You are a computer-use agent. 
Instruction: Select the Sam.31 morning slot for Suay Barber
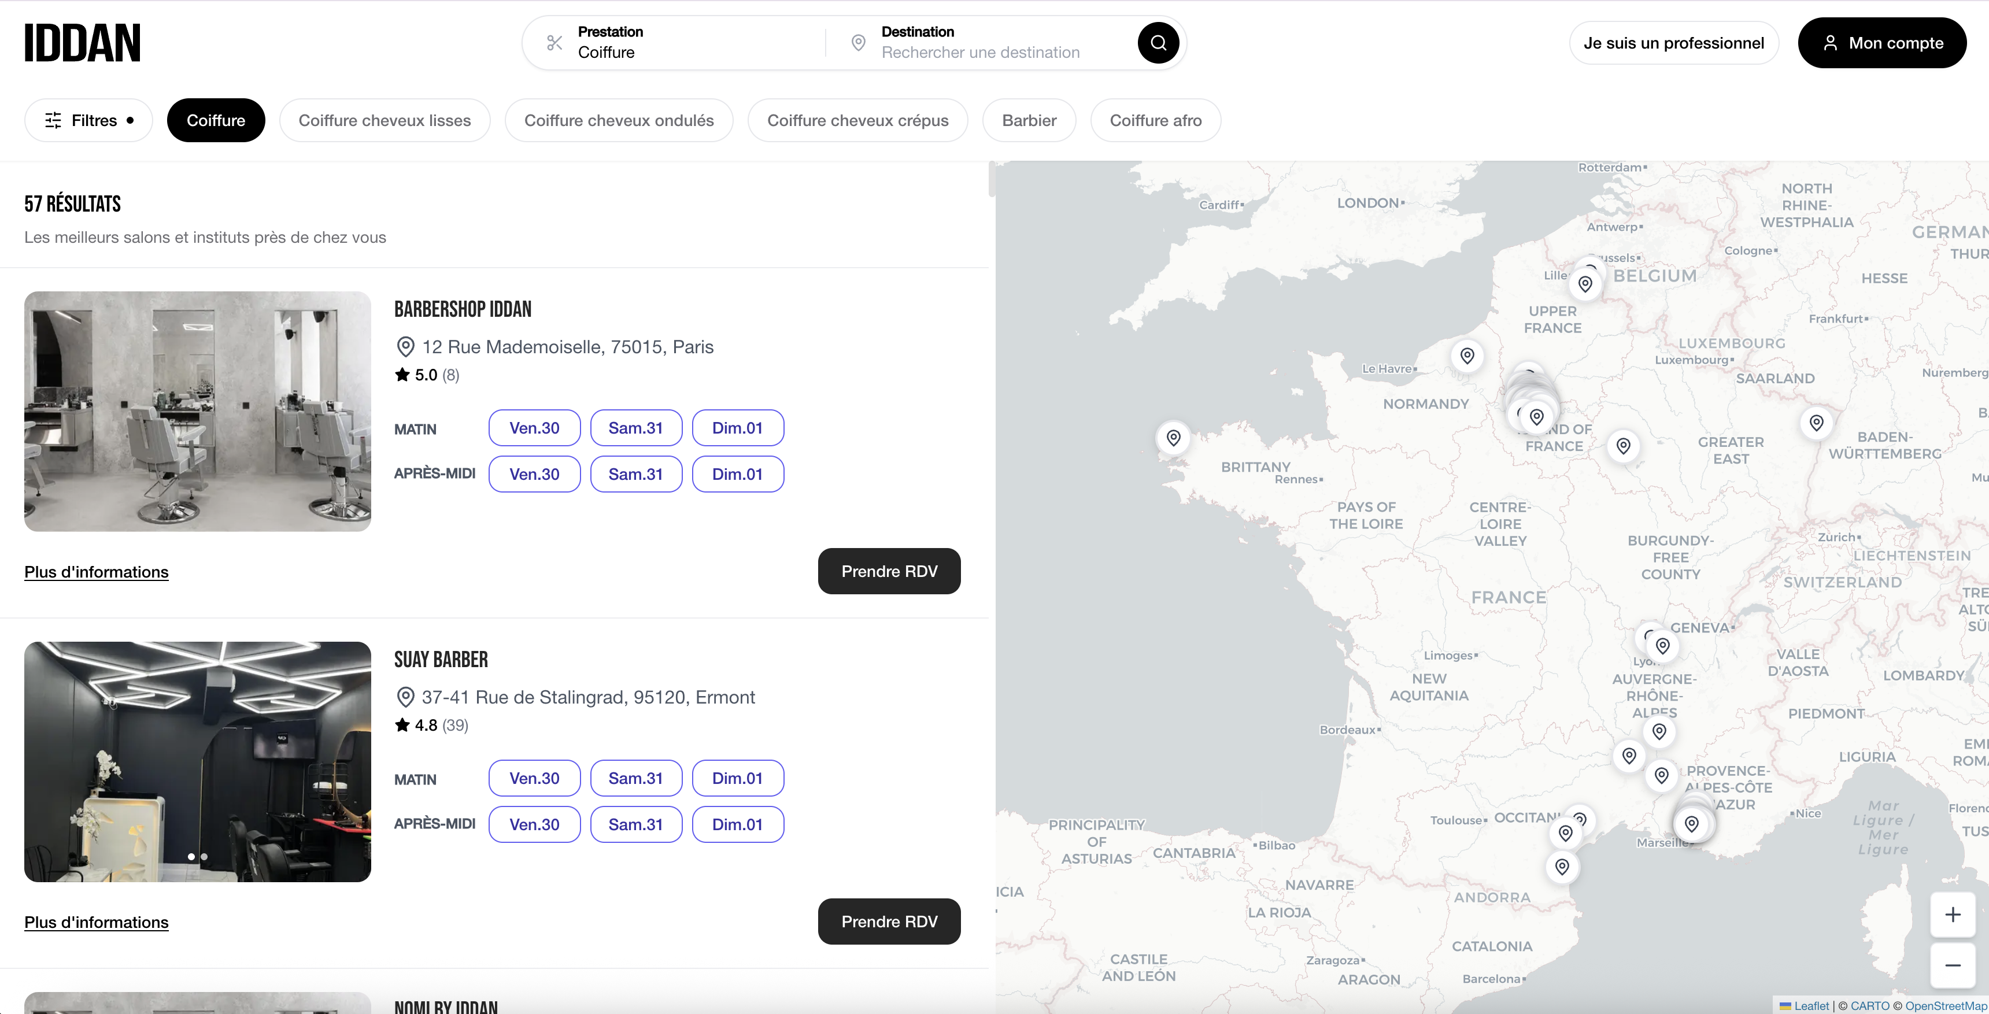coord(635,778)
